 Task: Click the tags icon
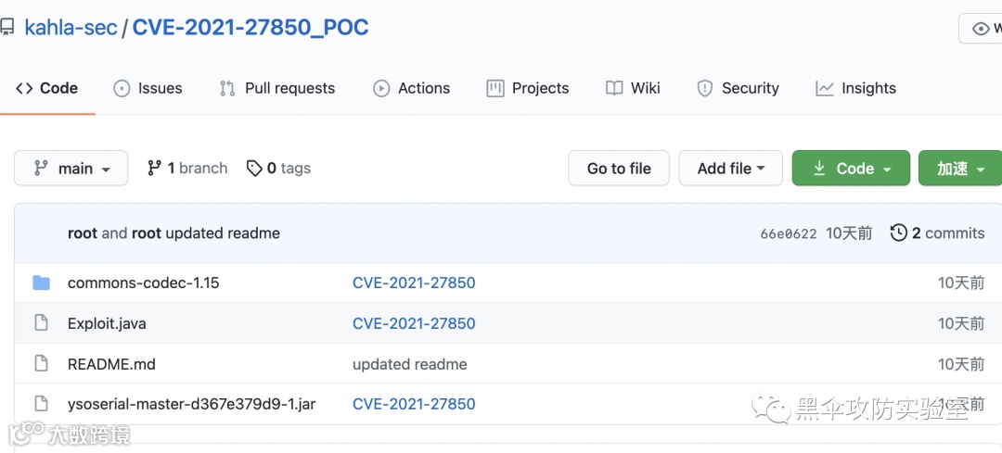click(x=254, y=169)
